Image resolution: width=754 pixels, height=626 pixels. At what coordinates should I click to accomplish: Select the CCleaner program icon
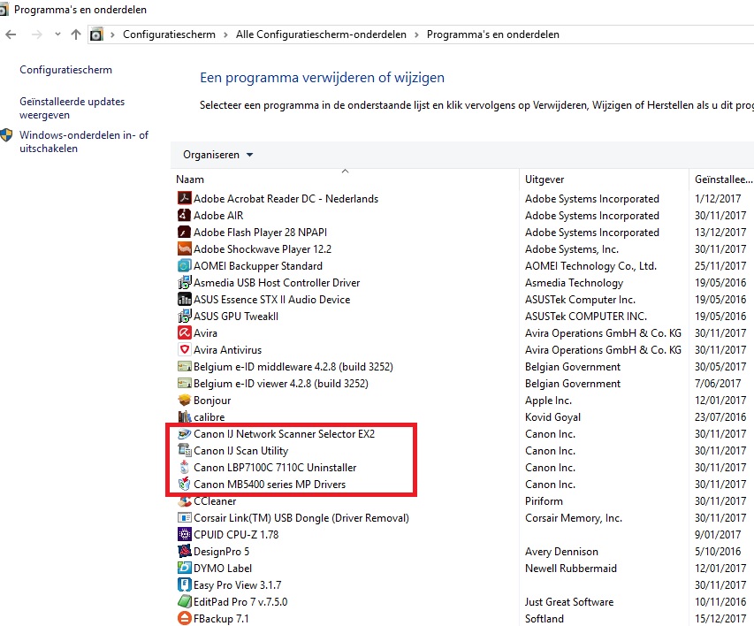tap(184, 501)
